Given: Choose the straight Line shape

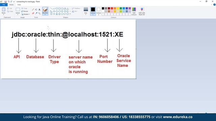Looking at the screenshot, I should coord(51,9).
